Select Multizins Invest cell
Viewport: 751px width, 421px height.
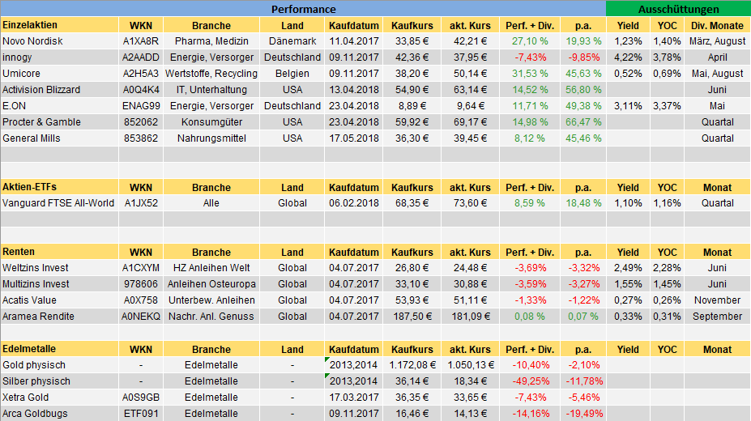coord(60,284)
